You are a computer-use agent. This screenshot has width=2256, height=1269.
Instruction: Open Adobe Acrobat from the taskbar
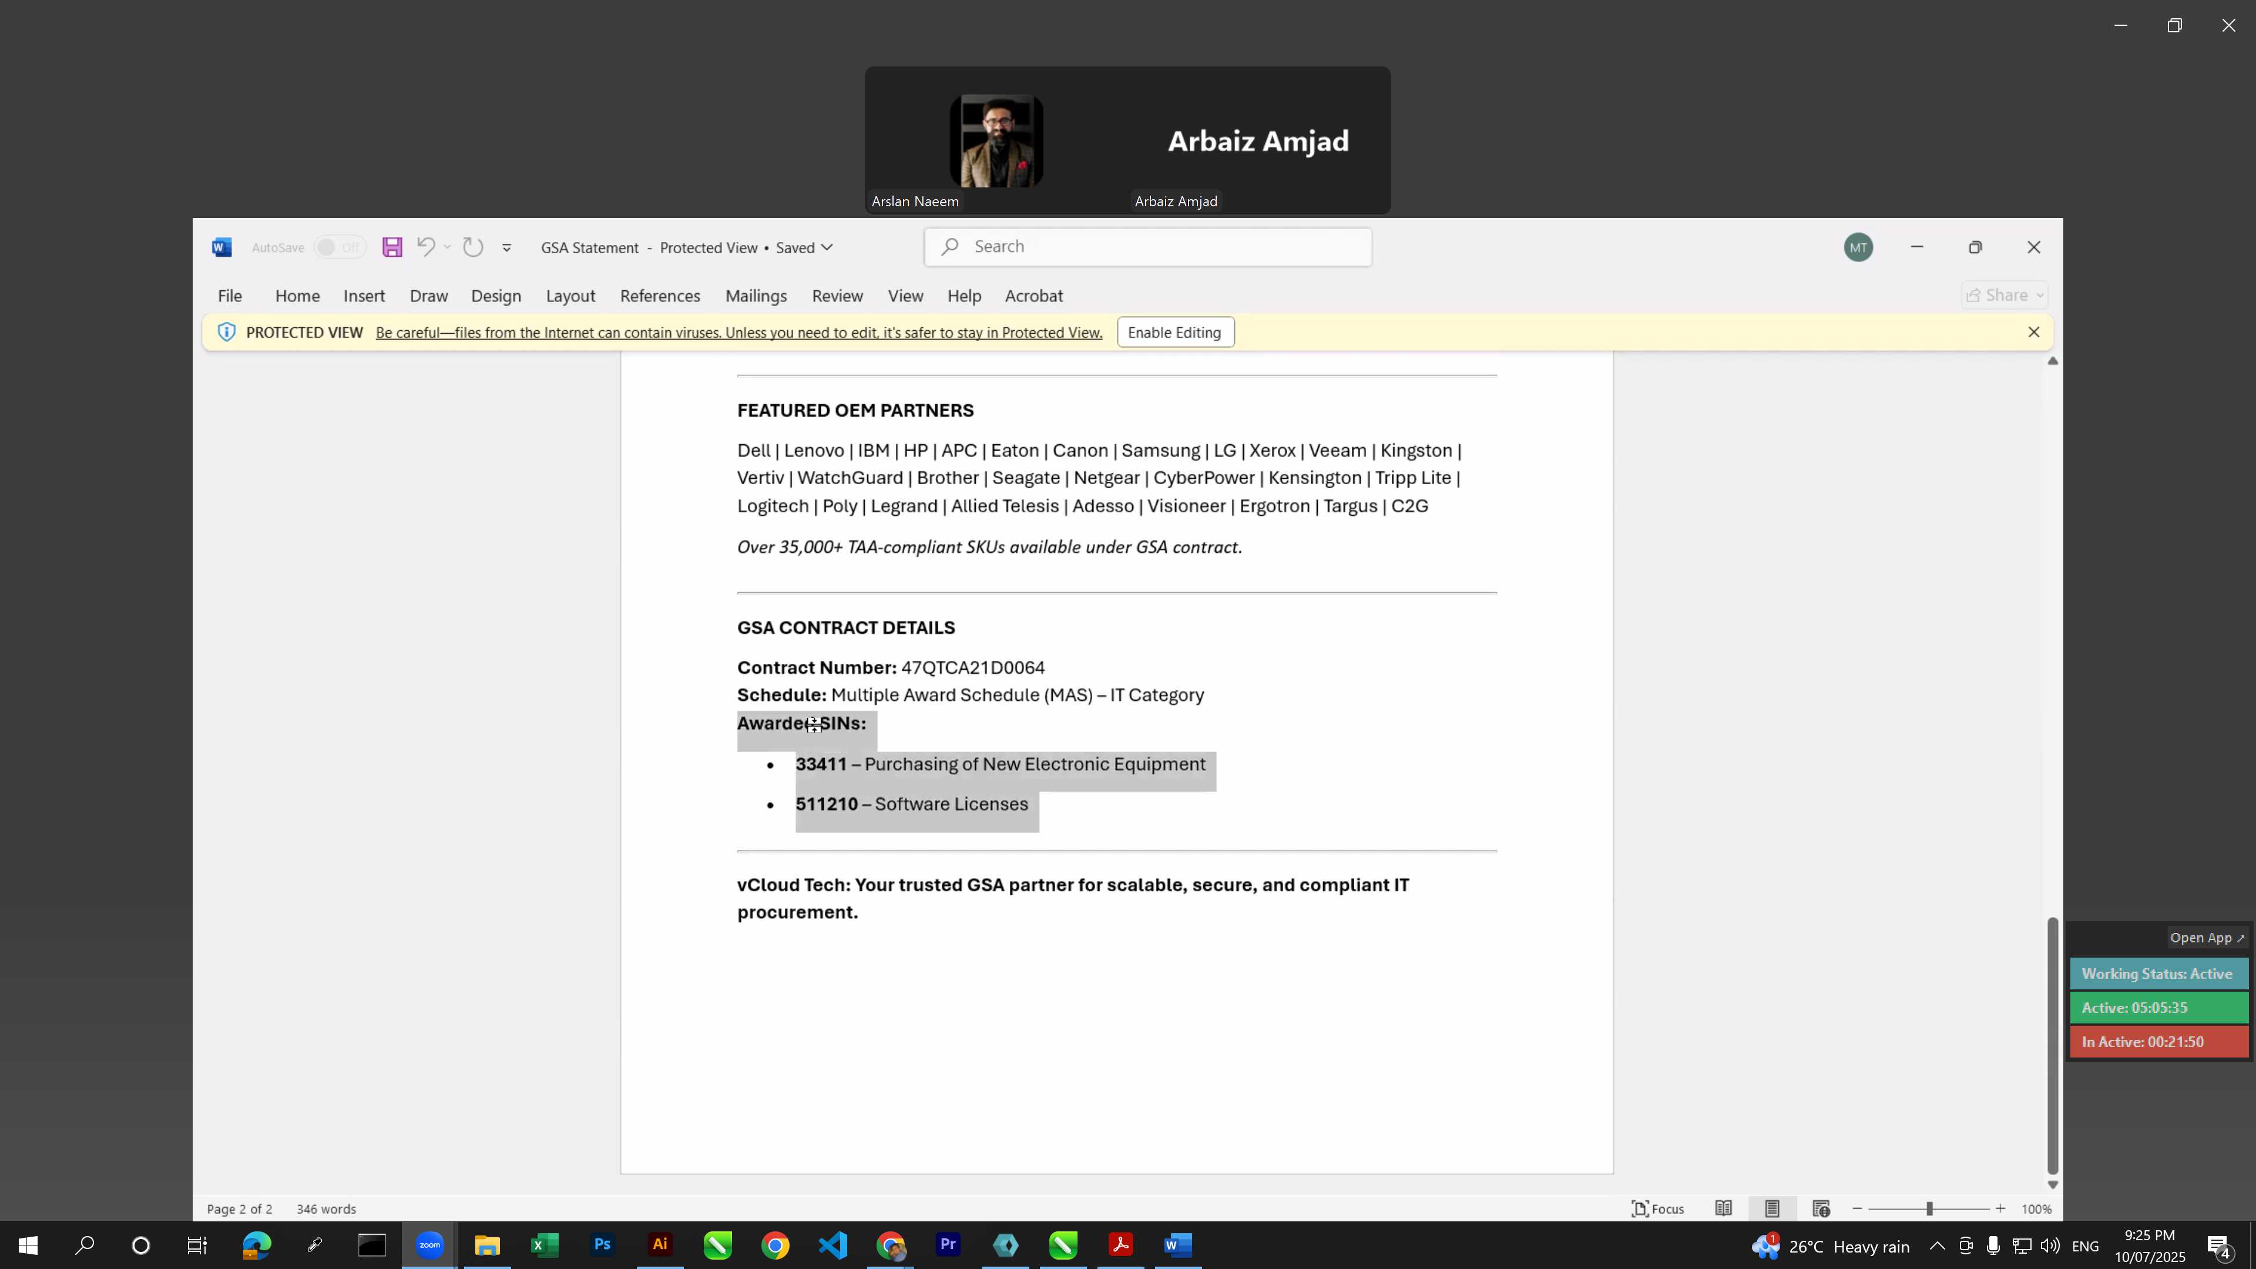click(1121, 1245)
